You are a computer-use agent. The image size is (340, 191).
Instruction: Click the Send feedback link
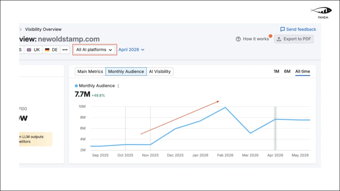[x=298, y=29]
